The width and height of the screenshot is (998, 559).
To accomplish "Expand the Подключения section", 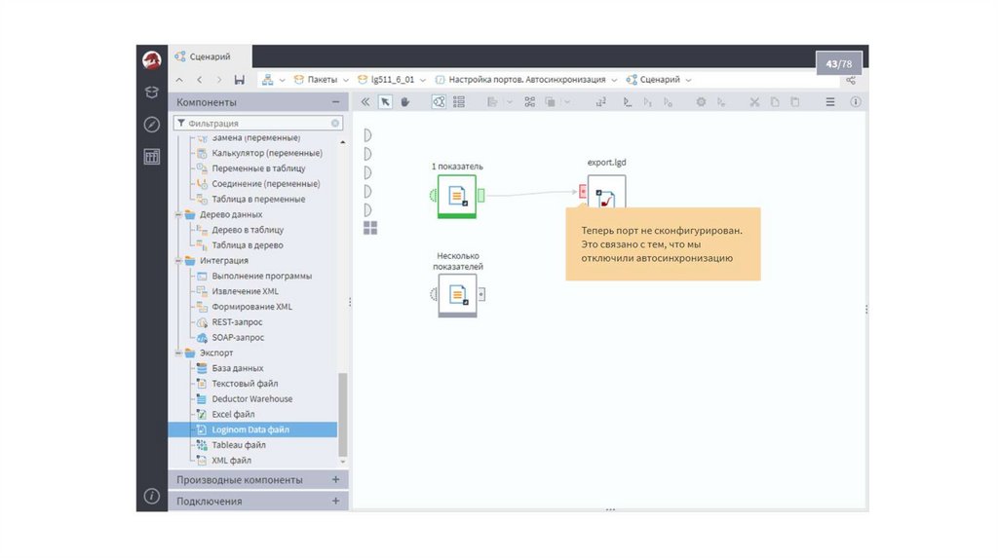I will pos(335,501).
